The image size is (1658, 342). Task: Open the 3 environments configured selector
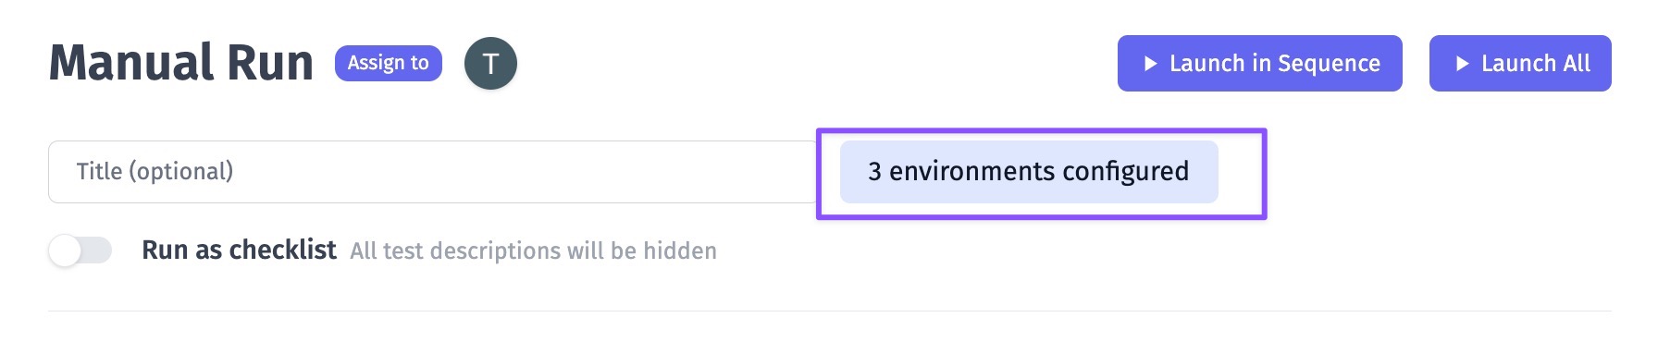1029,172
